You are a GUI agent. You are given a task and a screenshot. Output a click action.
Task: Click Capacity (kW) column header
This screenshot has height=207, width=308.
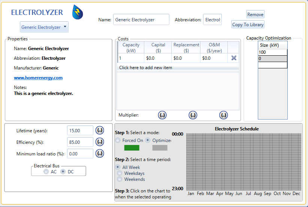(x=131, y=47)
